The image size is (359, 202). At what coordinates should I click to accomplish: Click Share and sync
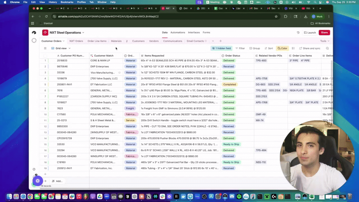310,48
